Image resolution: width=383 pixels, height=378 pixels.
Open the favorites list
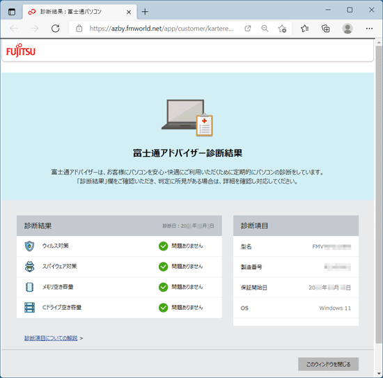304,29
